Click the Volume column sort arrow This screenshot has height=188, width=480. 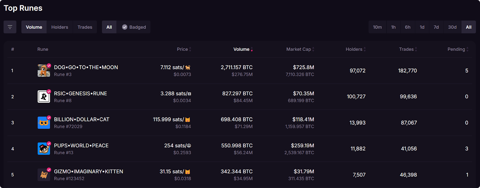click(x=252, y=50)
